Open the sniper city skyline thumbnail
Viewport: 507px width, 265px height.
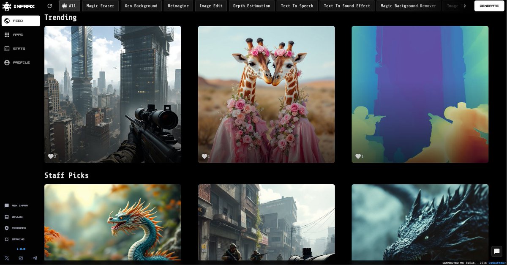coord(113,94)
